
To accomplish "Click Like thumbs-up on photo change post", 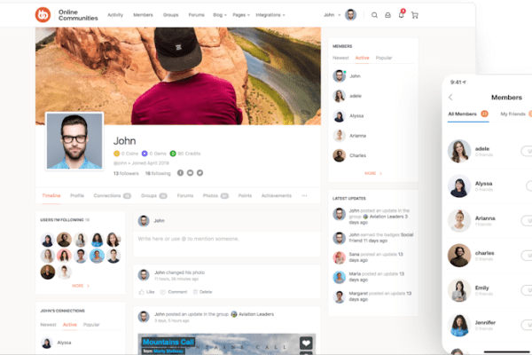I will click(x=146, y=292).
